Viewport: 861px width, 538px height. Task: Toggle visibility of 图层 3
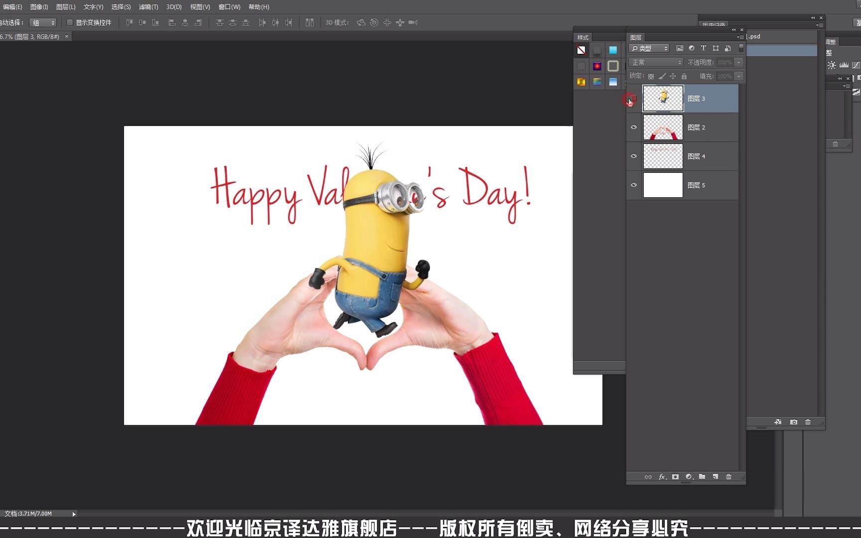pyautogui.click(x=633, y=99)
